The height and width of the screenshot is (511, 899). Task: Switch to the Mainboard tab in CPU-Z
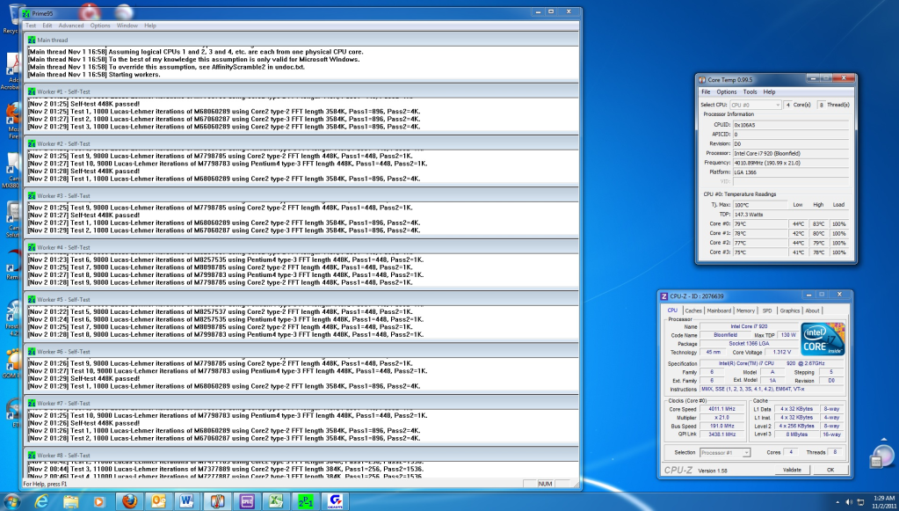(719, 310)
